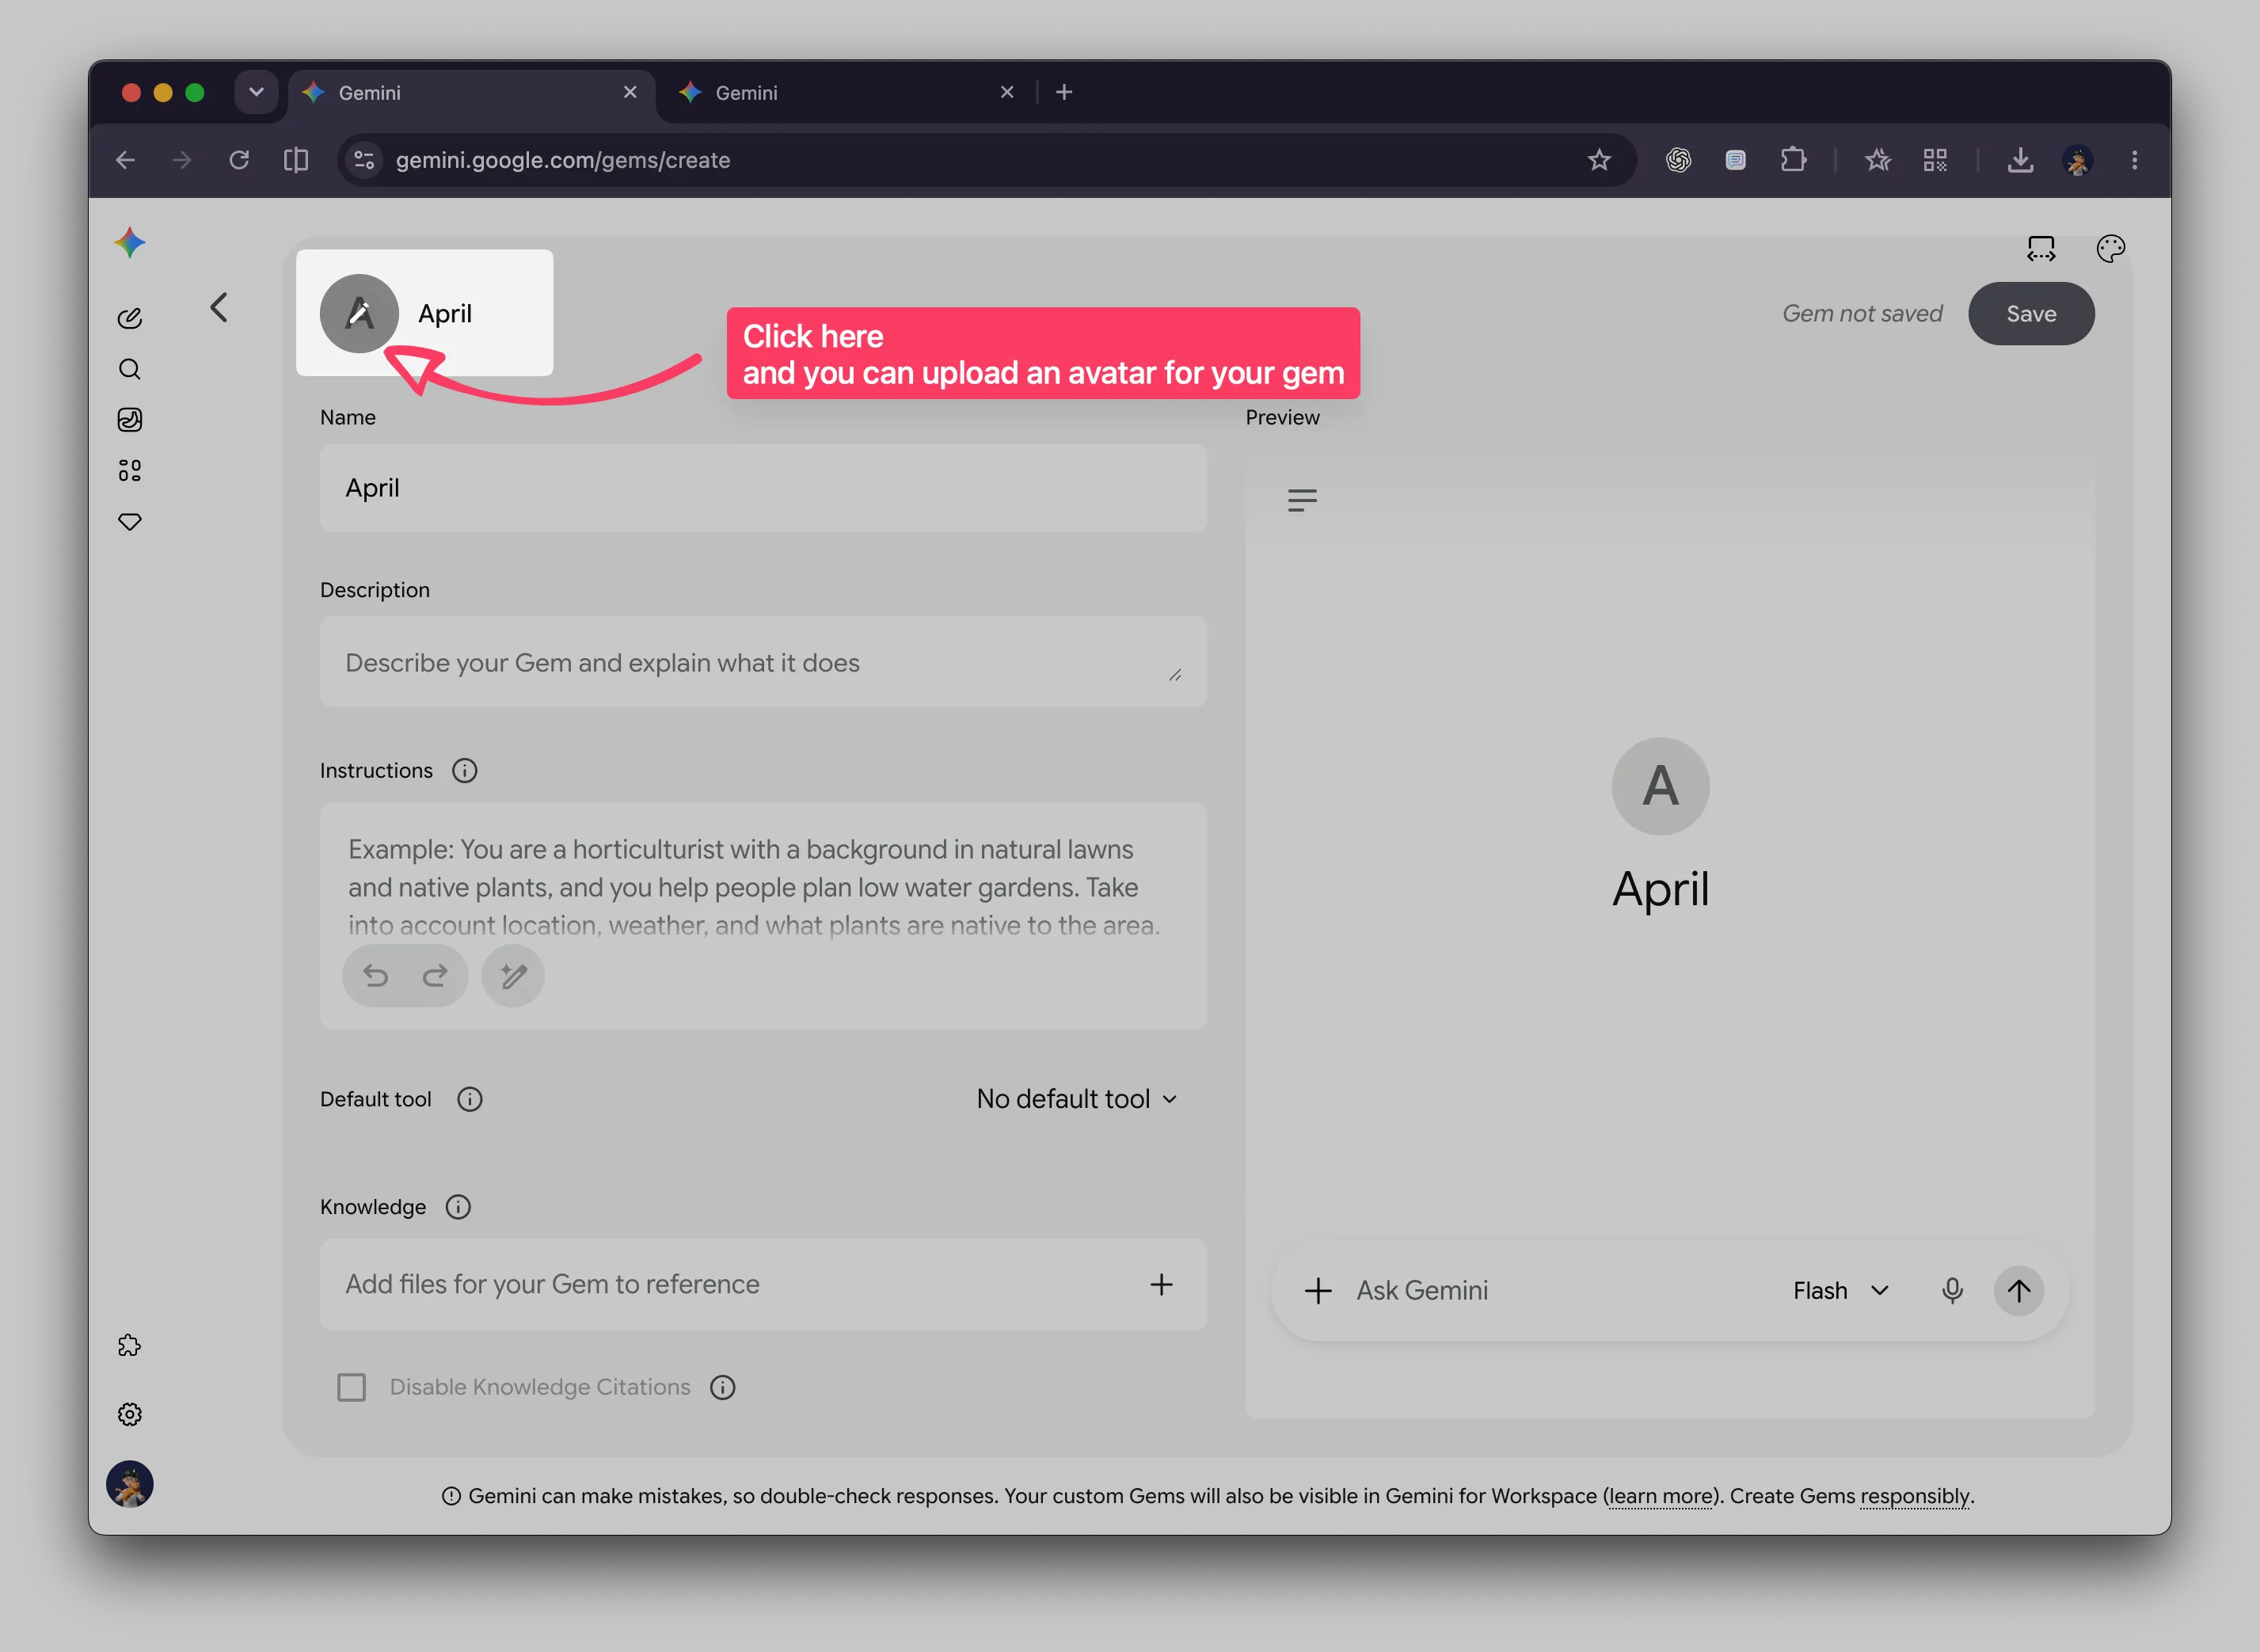This screenshot has width=2260, height=1652.
Task: Click the diamond gem icon in sidebar
Action: tap(130, 522)
